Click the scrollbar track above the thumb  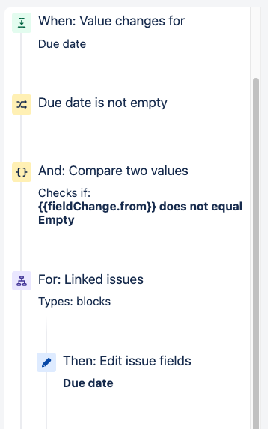point(256,43)
